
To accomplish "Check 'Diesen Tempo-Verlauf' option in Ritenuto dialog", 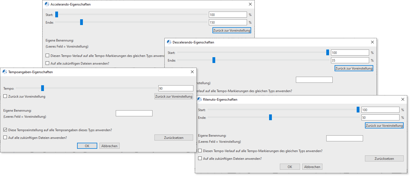I will click(200, 151).
